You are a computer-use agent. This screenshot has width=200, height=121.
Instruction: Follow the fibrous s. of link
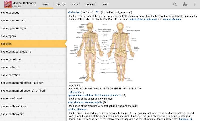185,119
